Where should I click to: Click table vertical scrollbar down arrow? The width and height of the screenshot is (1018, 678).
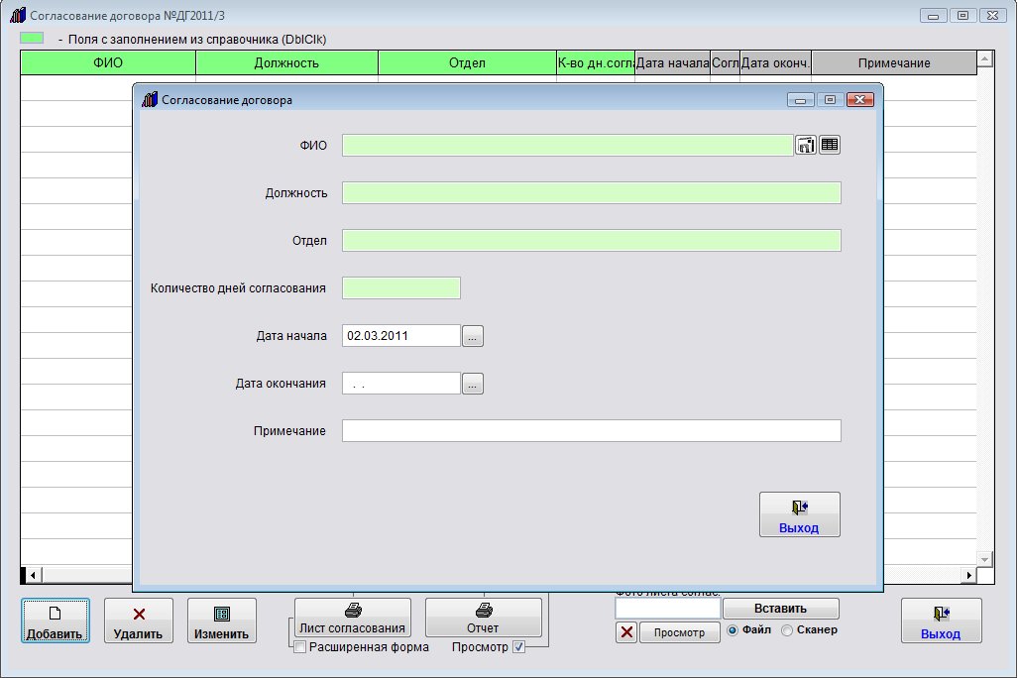985,558
